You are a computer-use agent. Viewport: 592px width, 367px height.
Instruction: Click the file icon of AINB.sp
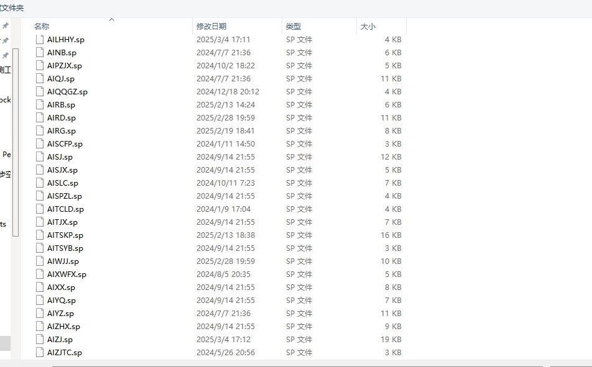click(40, 52)
